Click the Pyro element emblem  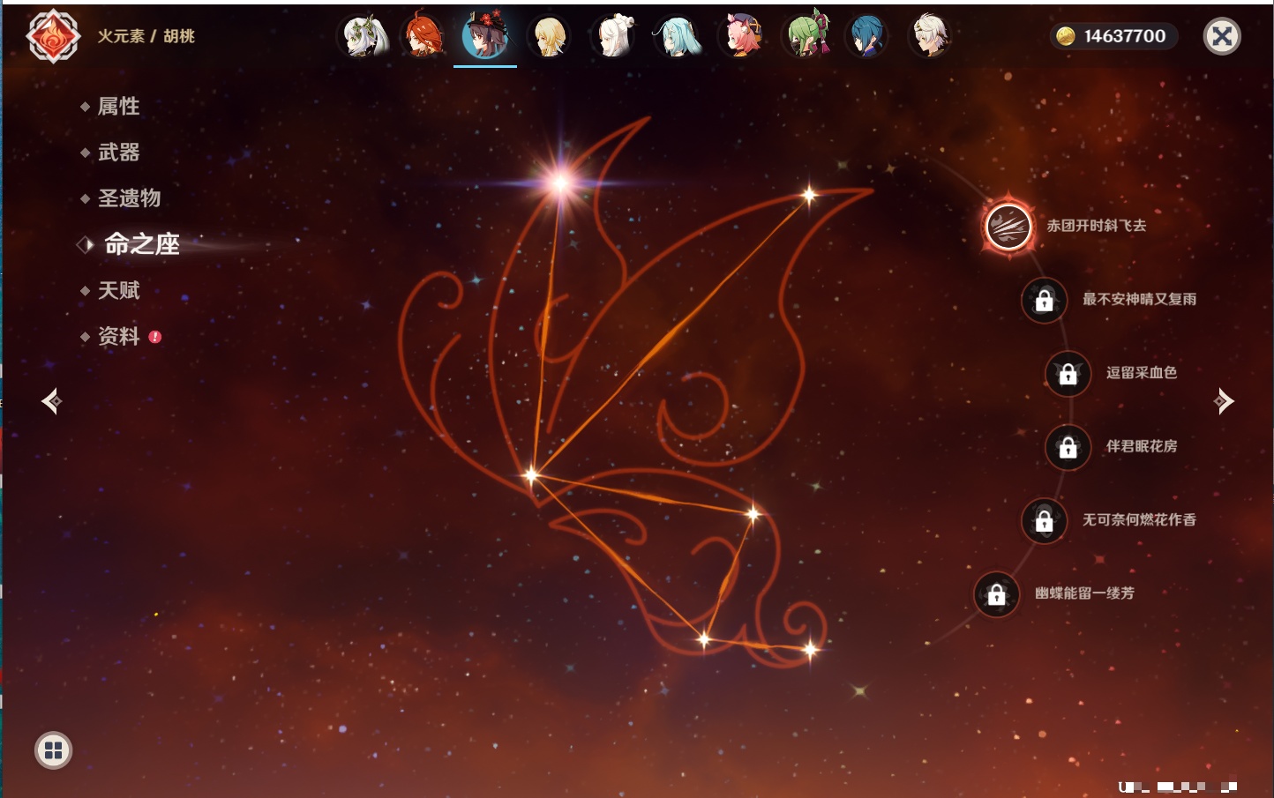click(x=53, y=36)
